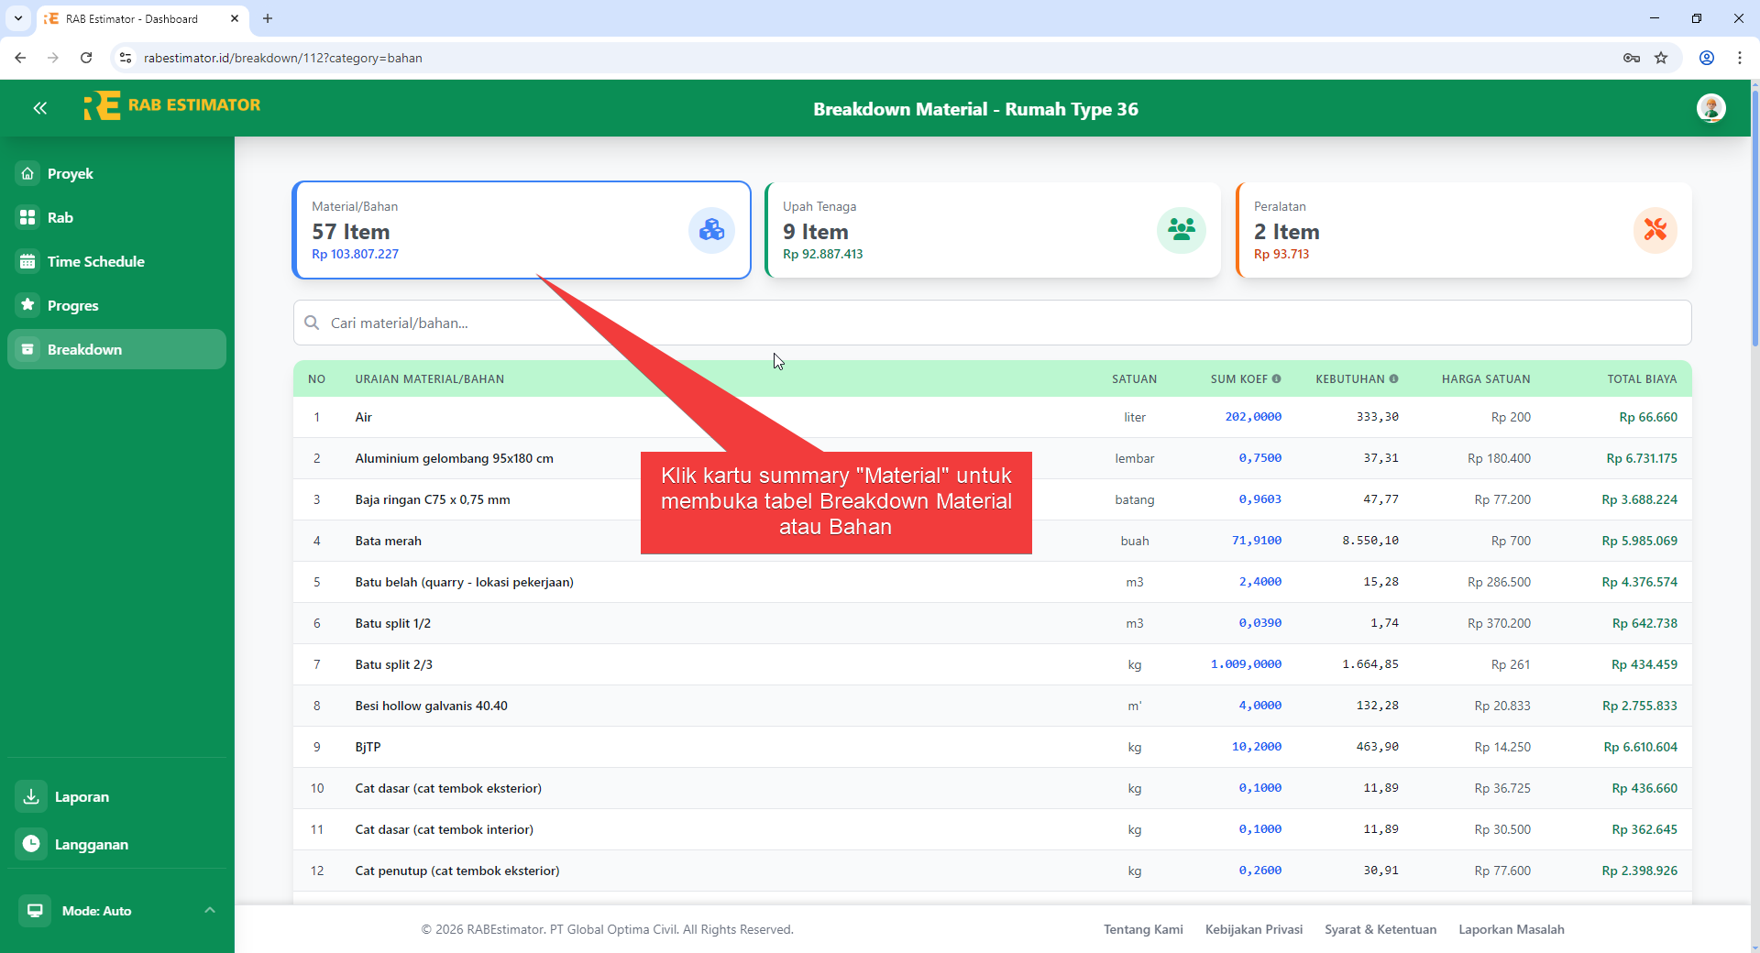Click the Cari material/bahan search field

[x=992, y=323]
